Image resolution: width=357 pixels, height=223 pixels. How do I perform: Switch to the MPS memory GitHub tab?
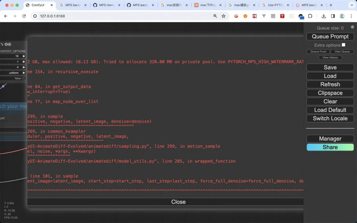pos(106,5)
